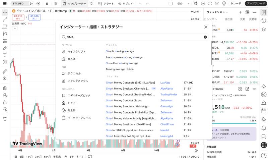268x160 pixels.
Task: Add Simple moving average indicator
Action: click(x=120, y=51)
